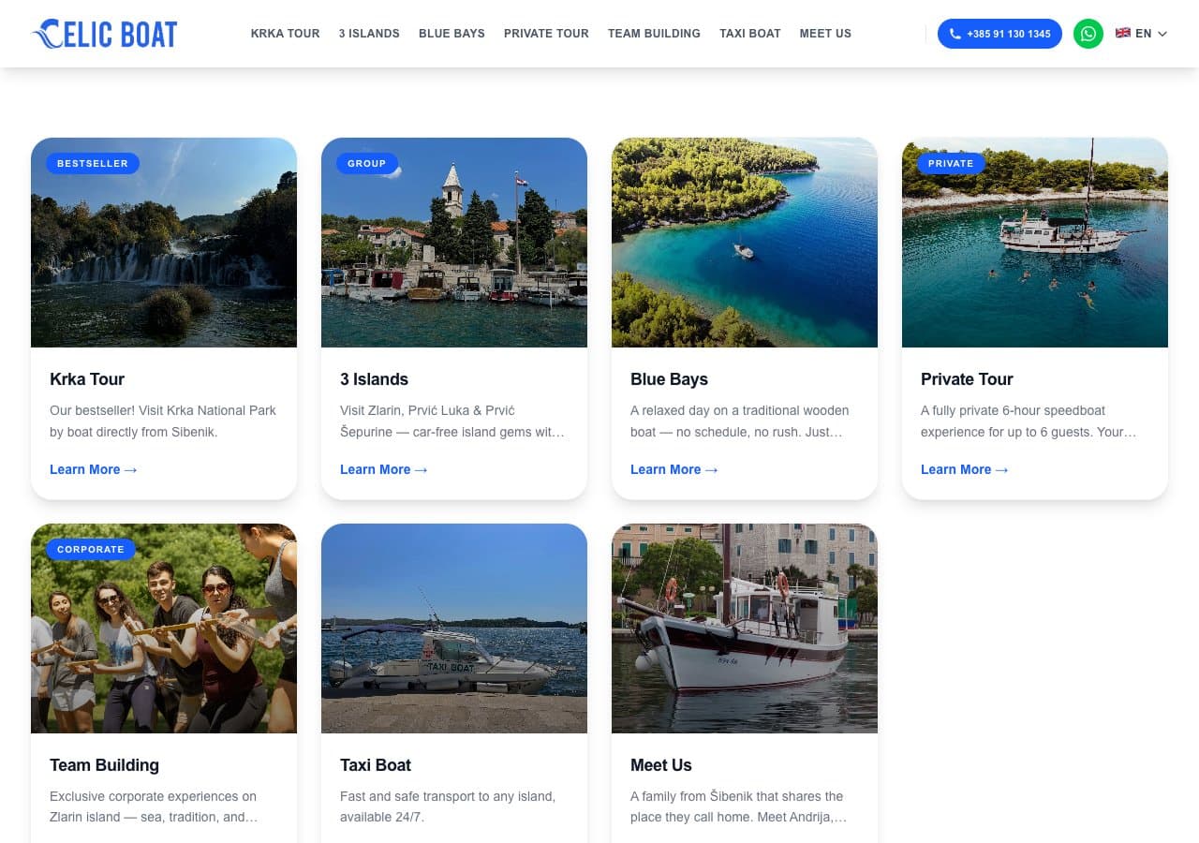
Task: Click the Private badge on Private Tour card
Action: [x=951, y=163]
